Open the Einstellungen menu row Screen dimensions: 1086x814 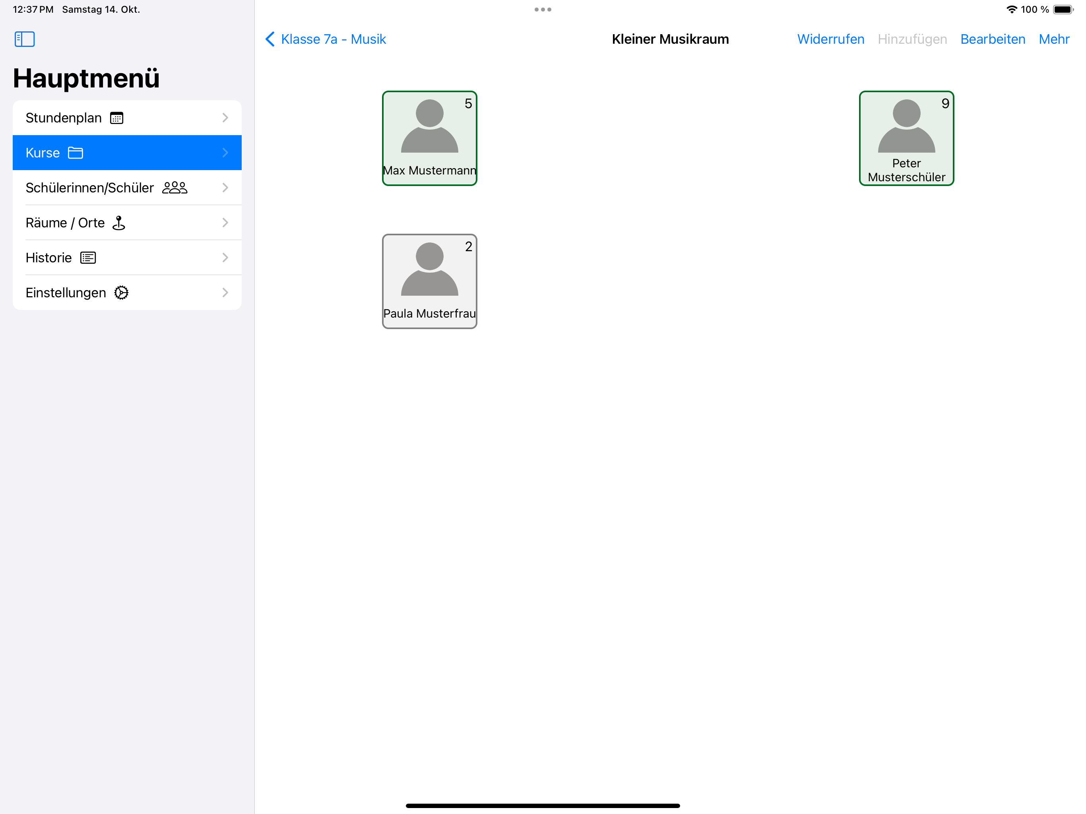(x=127, y=293)
